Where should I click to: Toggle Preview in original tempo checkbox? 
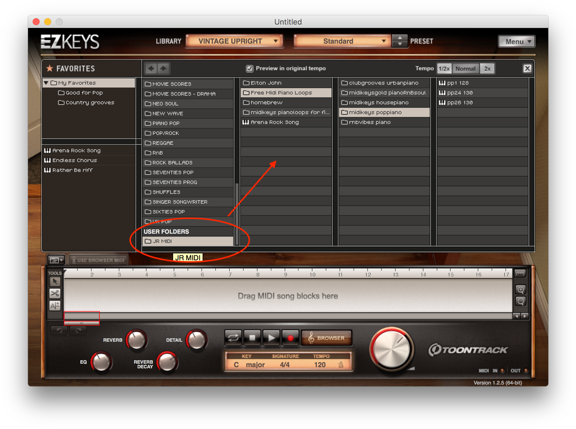click(249, 68)
